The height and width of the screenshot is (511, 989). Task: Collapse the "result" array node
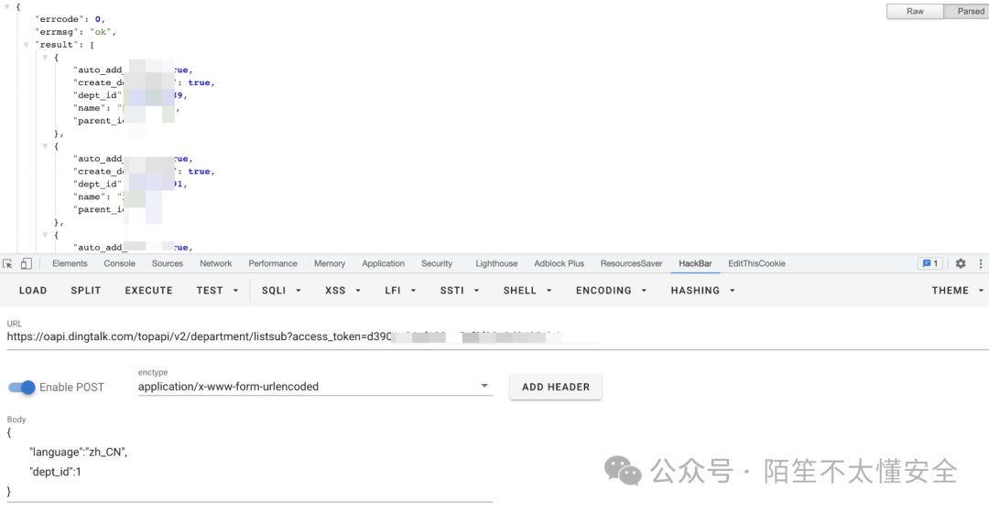(27, 45)
